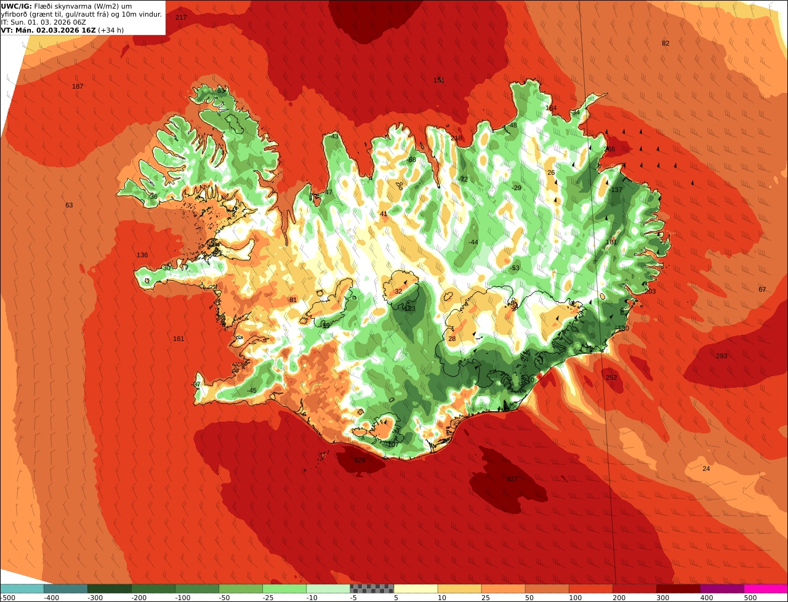788x602 pixels.
Task: Click the map value 41 in north-central Iceland
Action: coord(384,214)
